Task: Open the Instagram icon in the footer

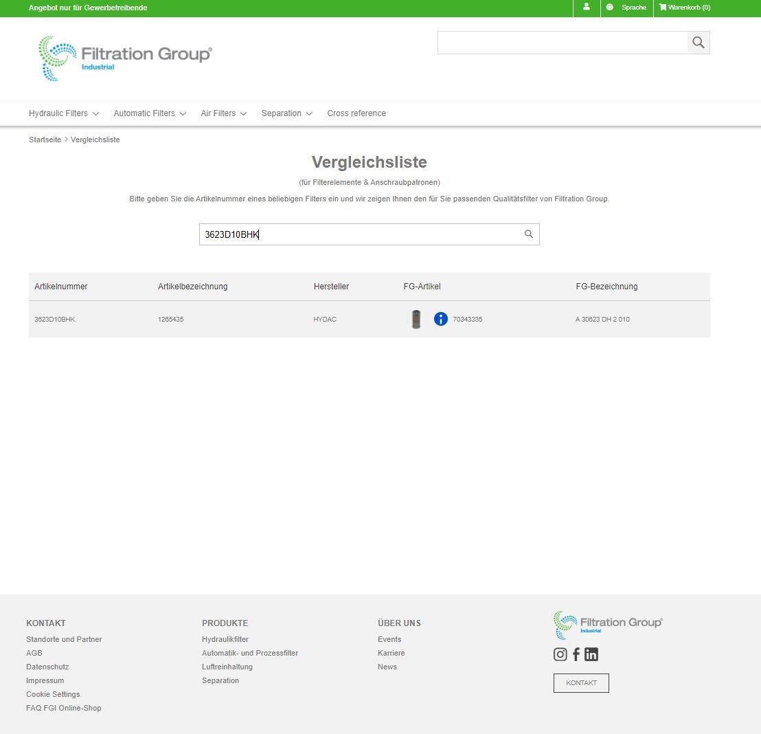Action: pyautogui.click(x=560, y=654)
